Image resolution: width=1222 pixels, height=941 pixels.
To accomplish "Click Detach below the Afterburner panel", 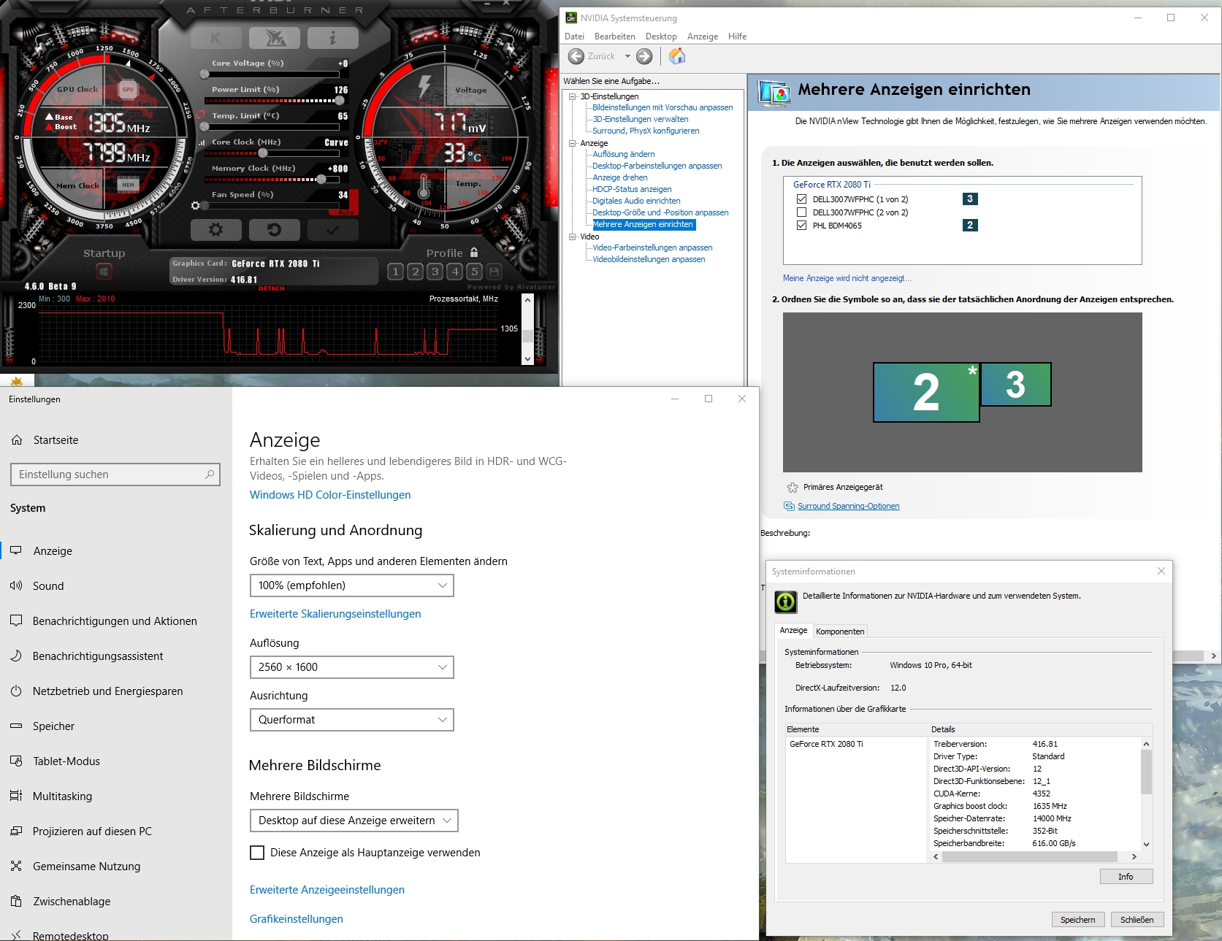I will [272, 288].
